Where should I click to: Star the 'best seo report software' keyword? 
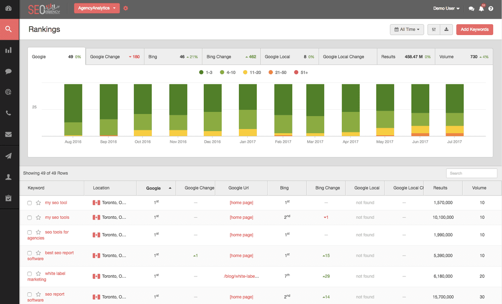click(x=38, y=253)
